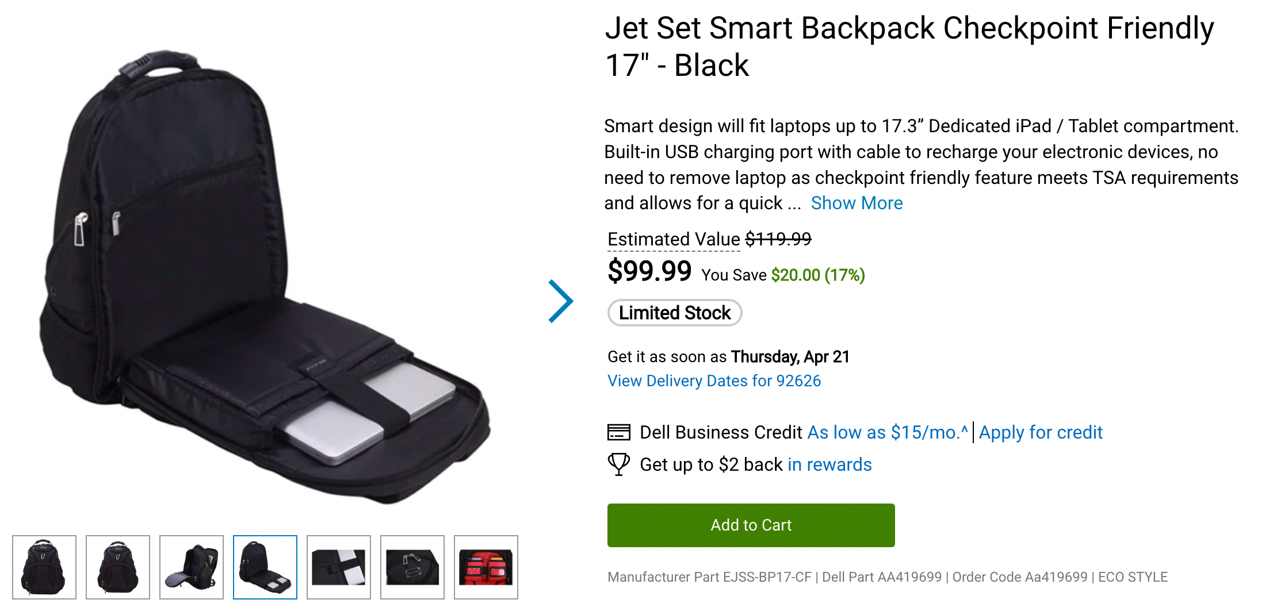Click the in rewards link

pos(829,464)
